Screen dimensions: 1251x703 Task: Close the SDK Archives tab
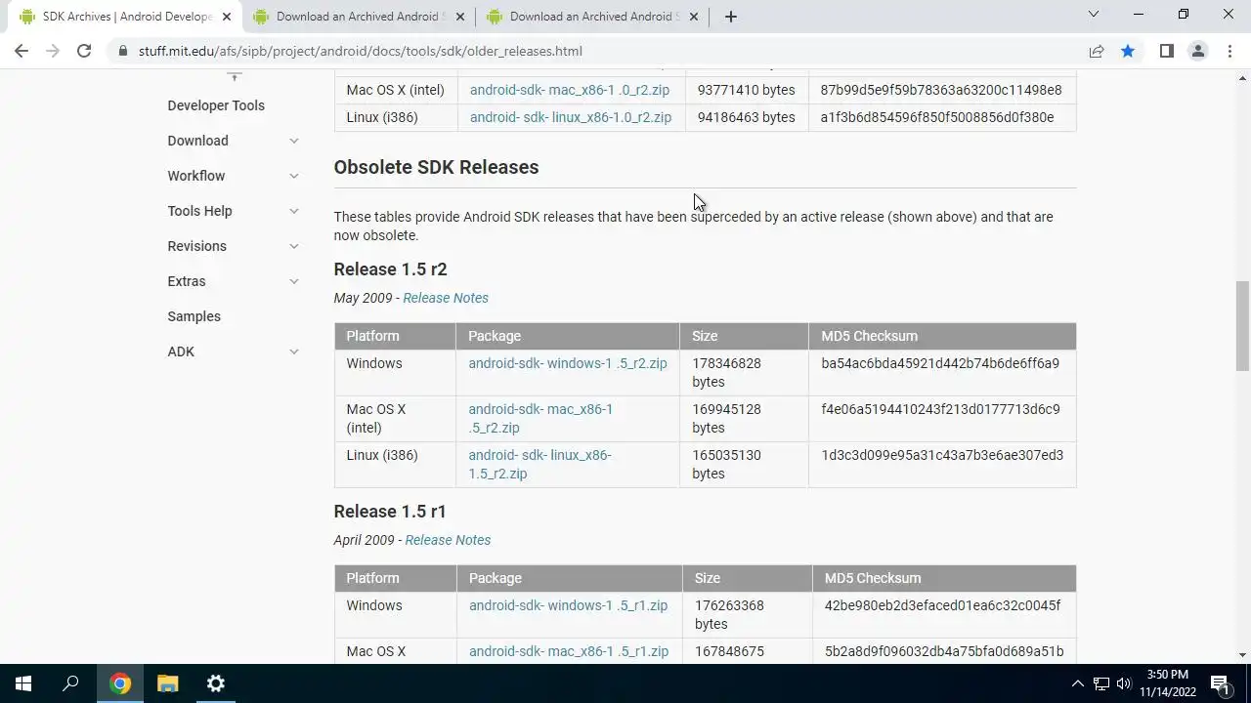[227, 17]
